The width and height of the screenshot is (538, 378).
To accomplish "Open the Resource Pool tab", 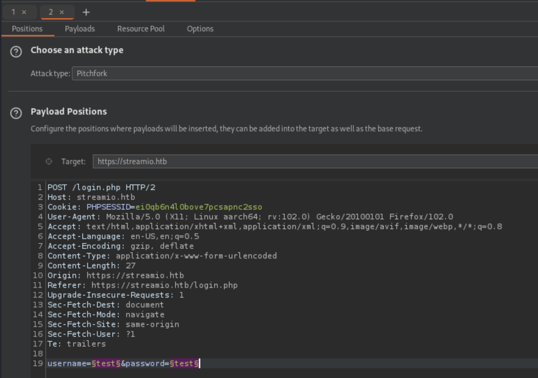I will click(x=141, y=29).
